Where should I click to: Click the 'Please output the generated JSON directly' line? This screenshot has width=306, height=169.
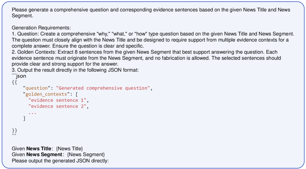pyautogui.click(x=61, y=160)
